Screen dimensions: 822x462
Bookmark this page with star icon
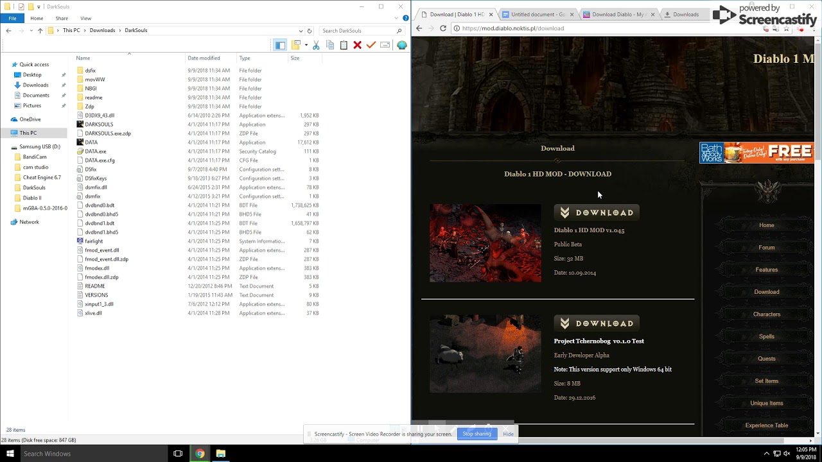tap(786, 28)
